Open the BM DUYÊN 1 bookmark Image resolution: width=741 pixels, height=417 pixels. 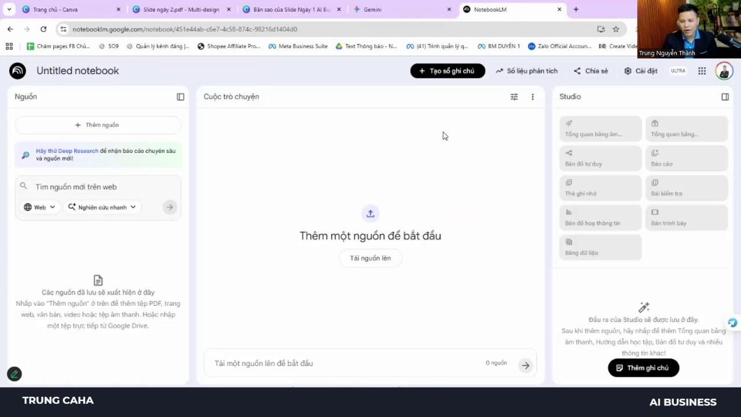click(x=499, y=46)
